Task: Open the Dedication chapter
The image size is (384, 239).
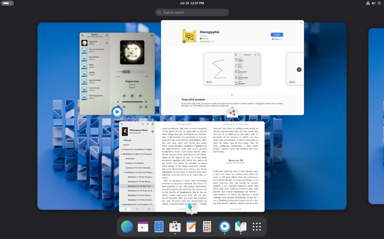Action: (137, 159)
